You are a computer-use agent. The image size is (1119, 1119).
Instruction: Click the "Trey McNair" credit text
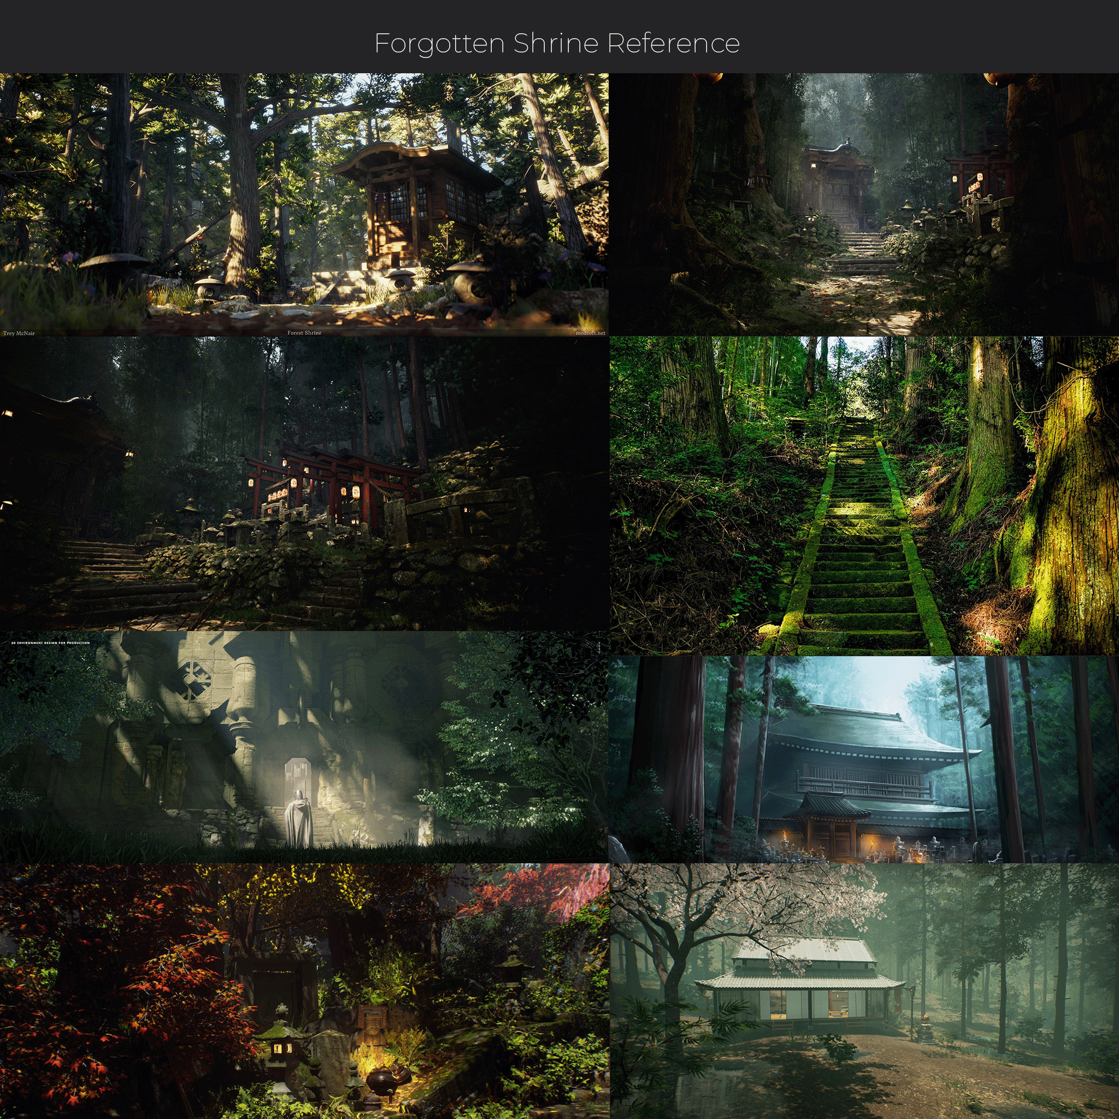click(19, 333)
